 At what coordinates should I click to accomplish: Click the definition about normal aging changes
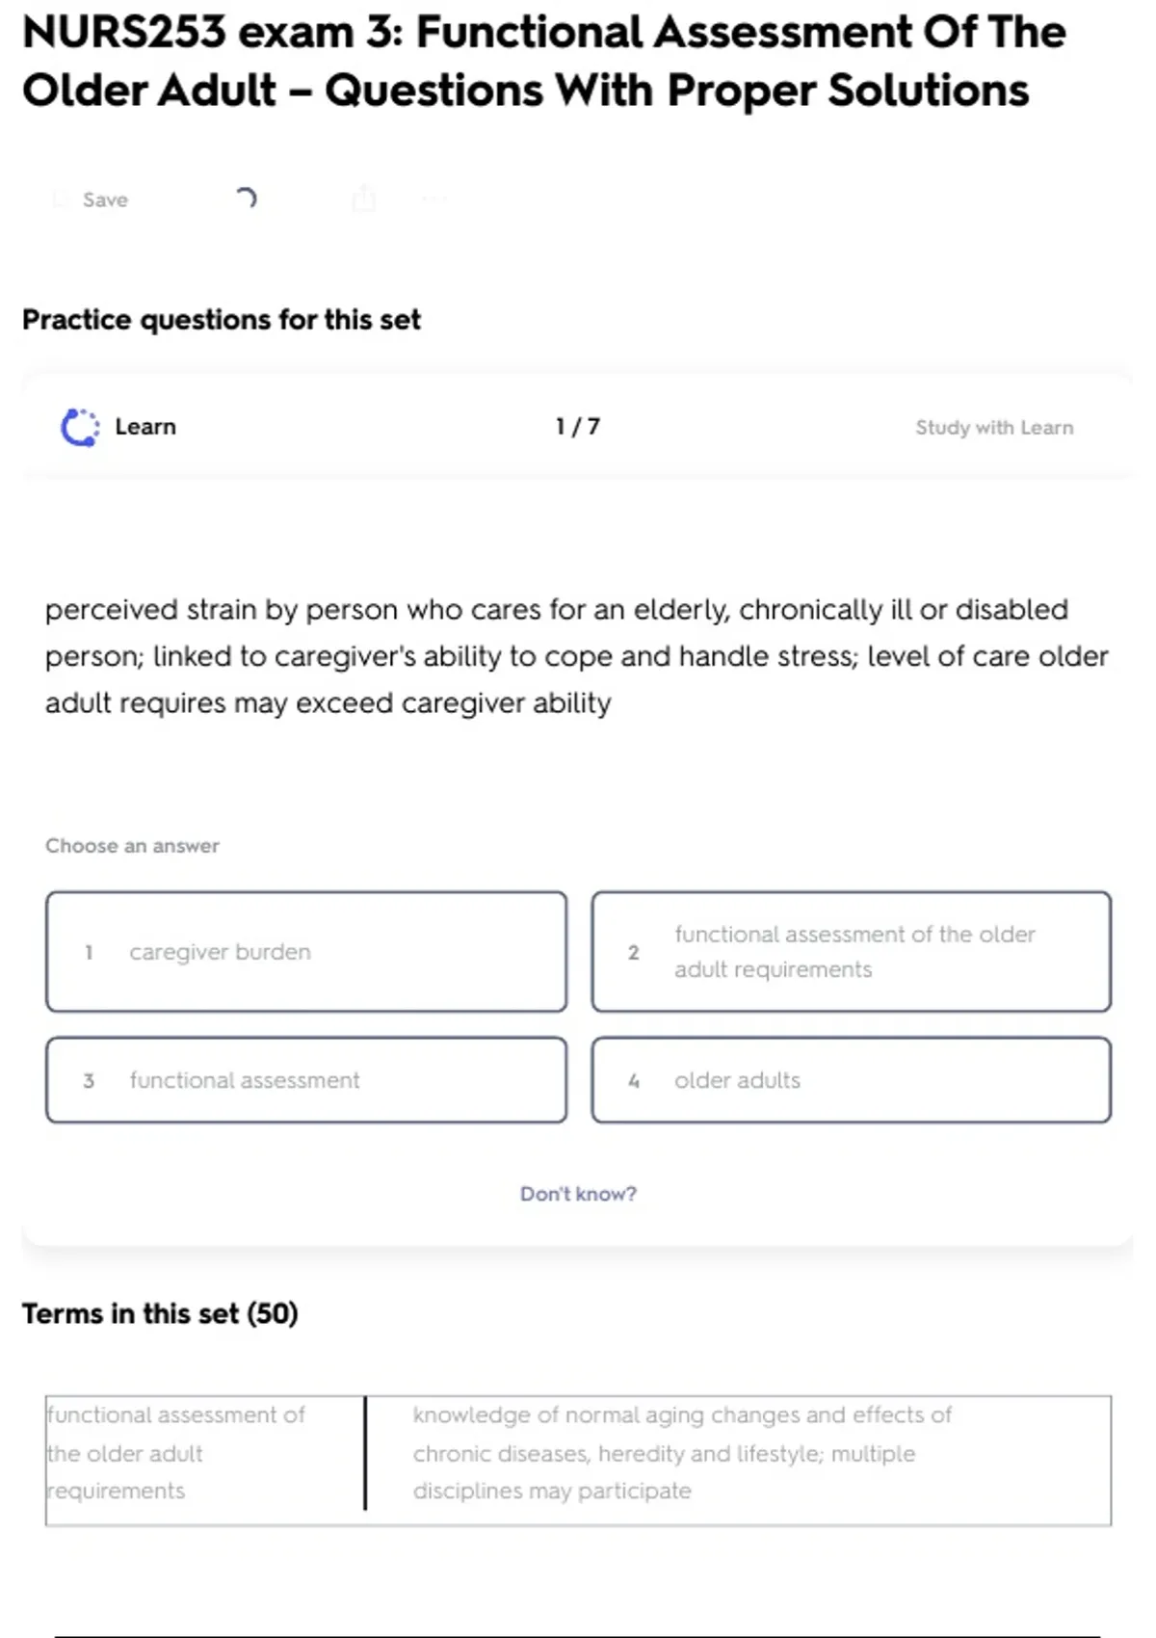coord(682,1453)
